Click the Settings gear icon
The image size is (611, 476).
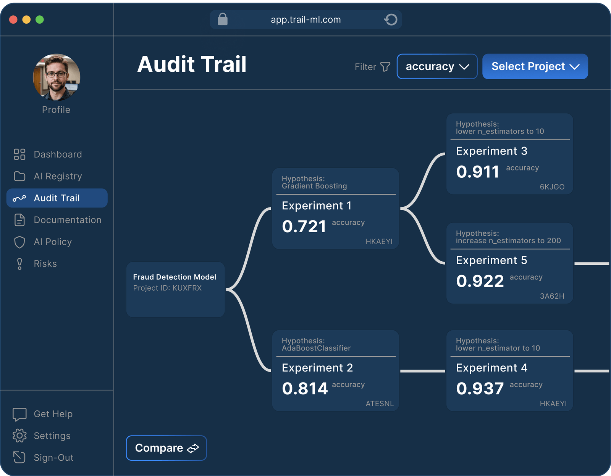19,436
